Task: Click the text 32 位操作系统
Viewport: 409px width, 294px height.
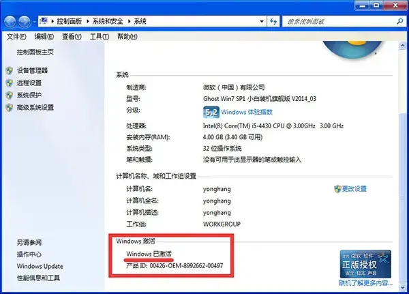Action: [x=222, y=149]
